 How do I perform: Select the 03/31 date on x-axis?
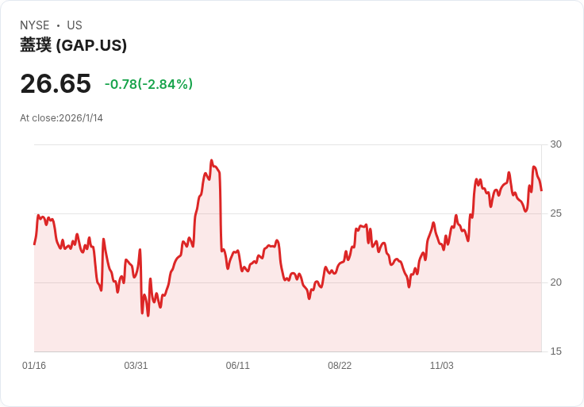point(136,366)
